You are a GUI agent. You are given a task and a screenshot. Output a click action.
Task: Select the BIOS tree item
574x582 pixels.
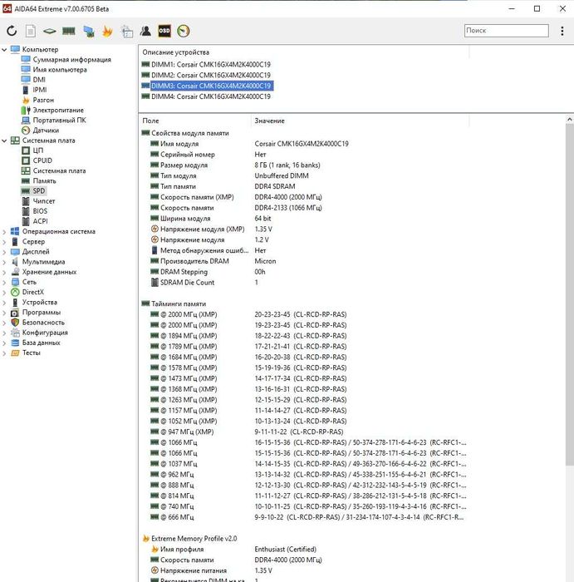[x=40, y=211]
